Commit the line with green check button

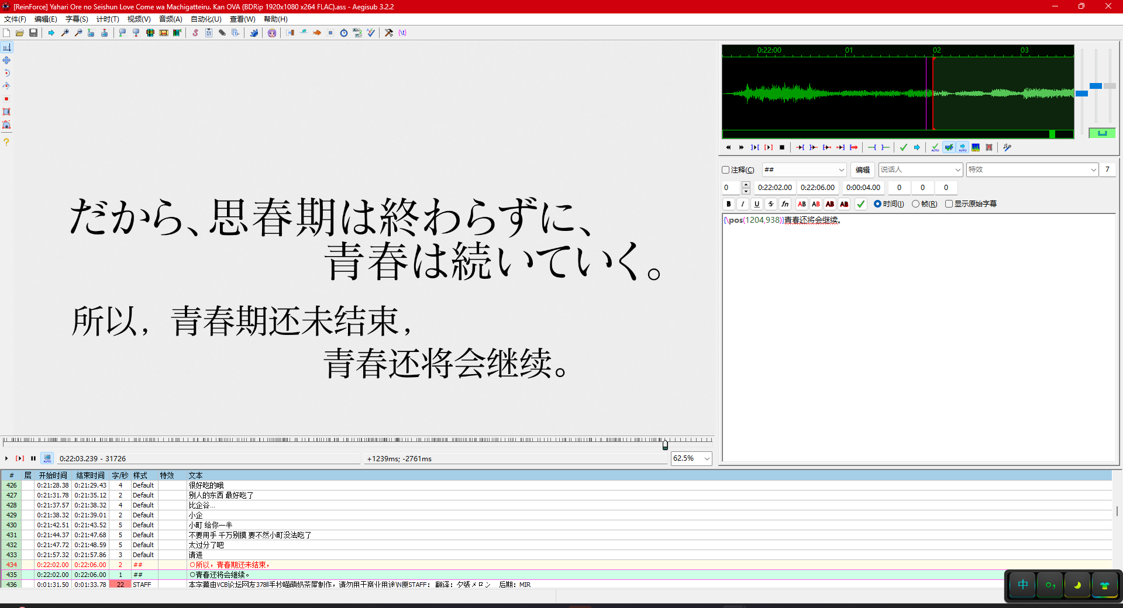[x=861, y=204]
